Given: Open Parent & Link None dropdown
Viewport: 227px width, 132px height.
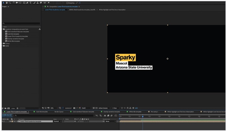Looking at the screenshot, I should 111,121.
